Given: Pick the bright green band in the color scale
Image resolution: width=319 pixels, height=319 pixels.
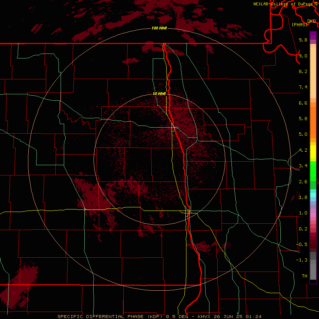Looking at the screenshot, I should click(x=313, y=171).
